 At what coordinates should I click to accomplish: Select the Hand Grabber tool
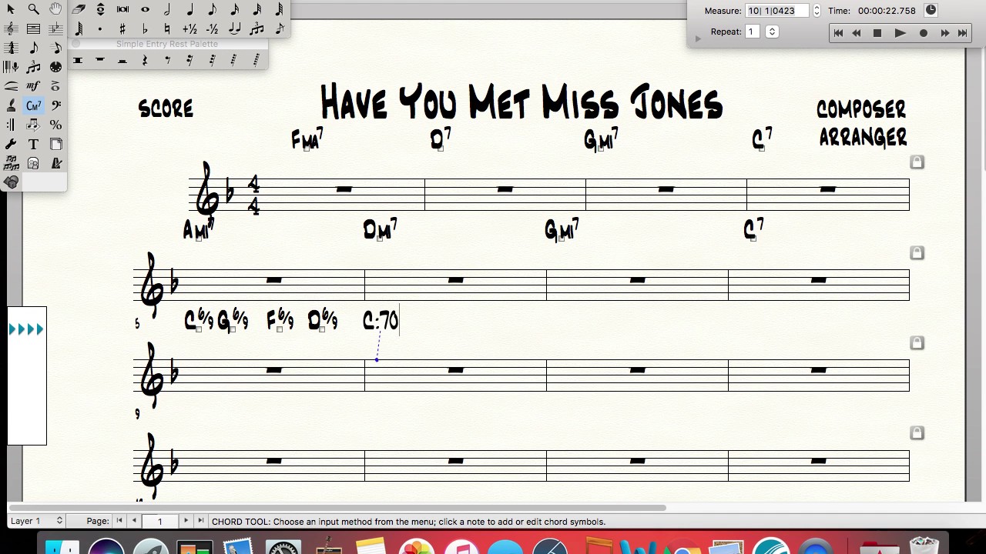55,9
